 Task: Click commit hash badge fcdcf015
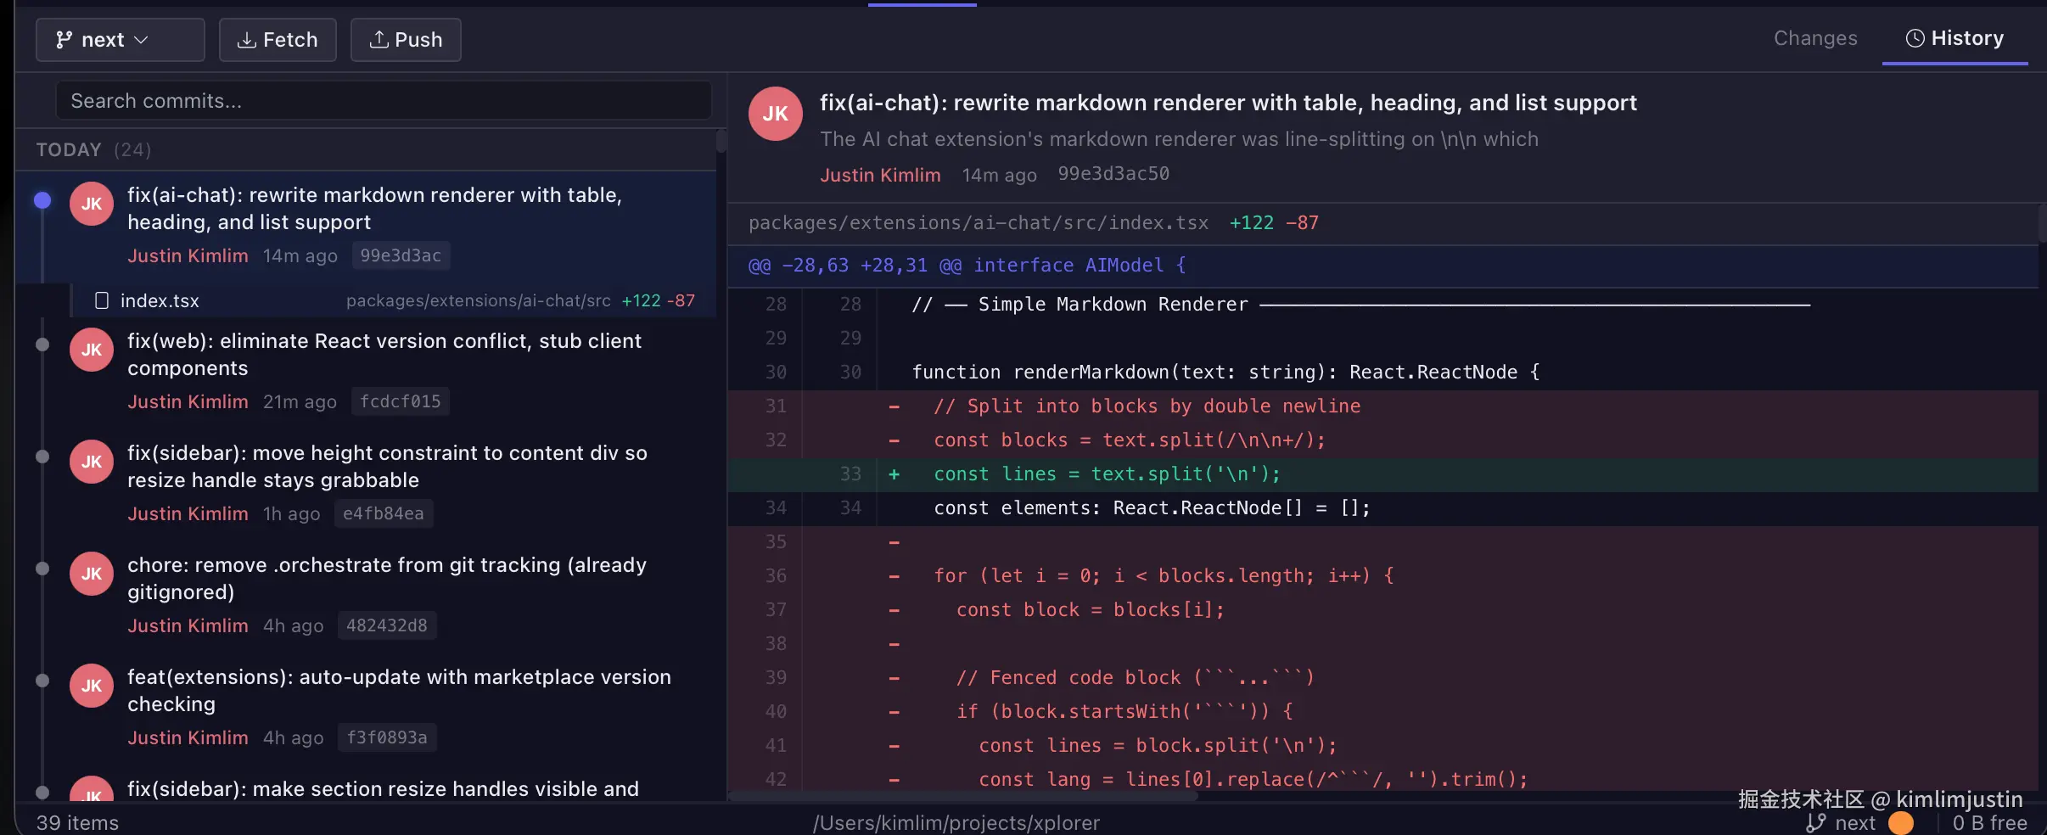pyautogui.click(x=400, y=401)
